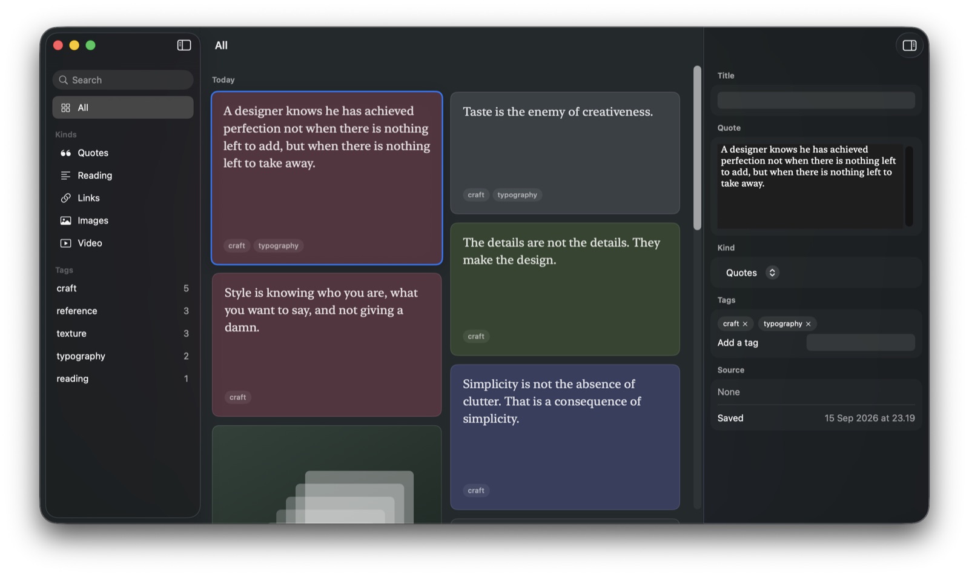969x576 pixels.
Task: Click the card list vertical scrollbar
Action: pyautogui.click(x=697, y=148)
